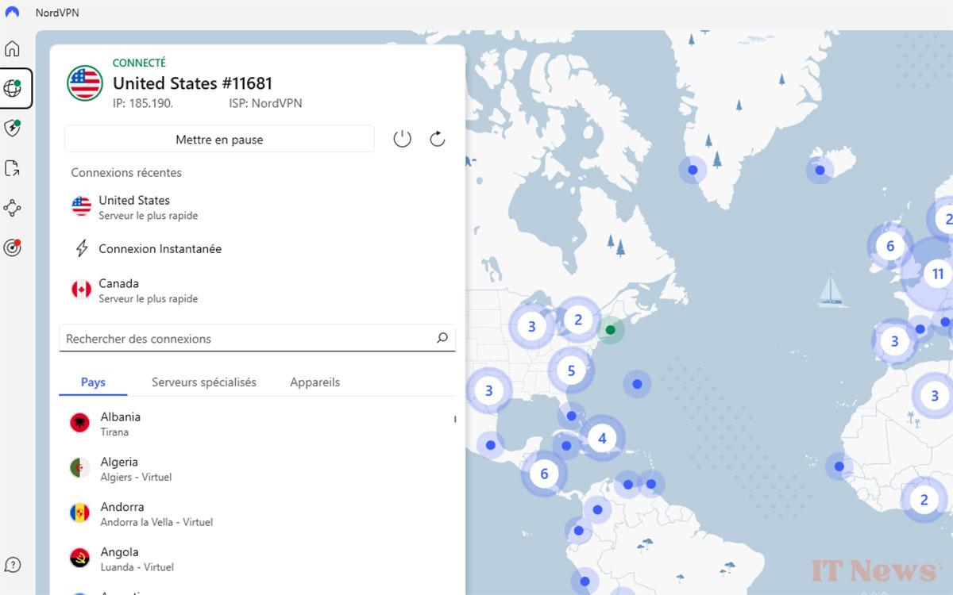
Task: Click the West Africa coast server dot
Action: click(x=839, y=466)
